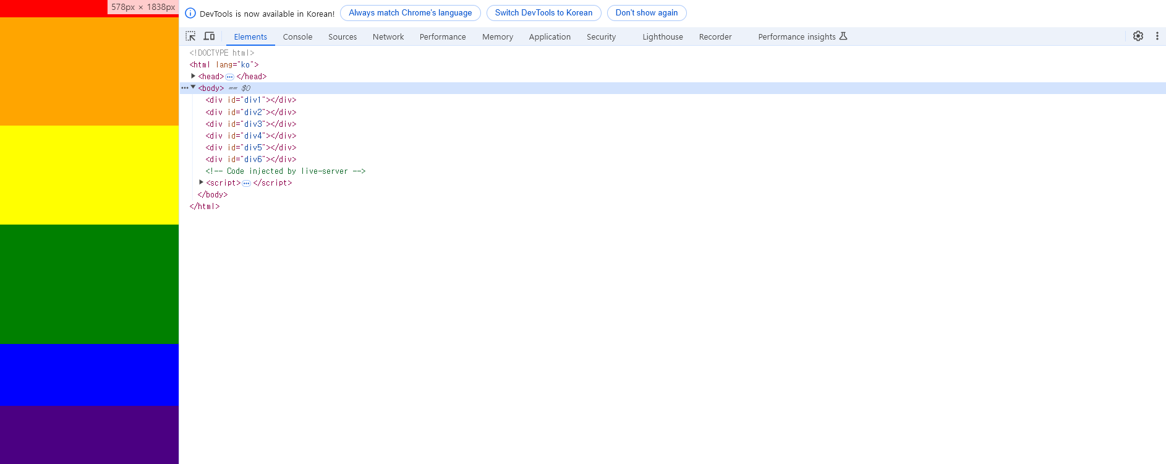Switch to the Lighthouse tab
Image resolution: width=1166 pixels, height=464 pixels.
pos(663,37)
